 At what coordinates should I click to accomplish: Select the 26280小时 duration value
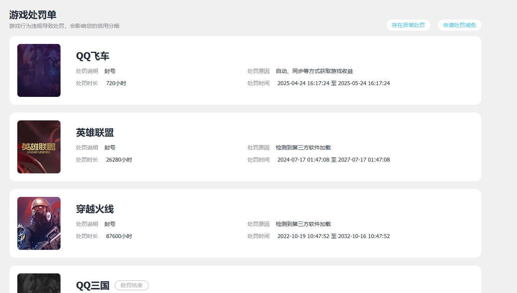[x=119, y=160]
